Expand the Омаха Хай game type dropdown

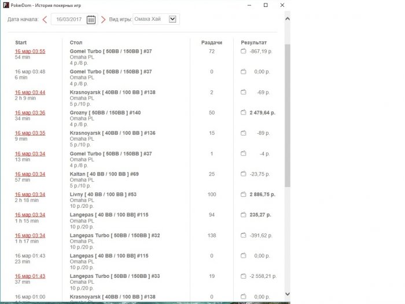pos(172,19)
